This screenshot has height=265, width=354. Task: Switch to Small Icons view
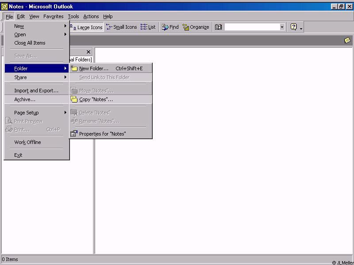(122, 27)
